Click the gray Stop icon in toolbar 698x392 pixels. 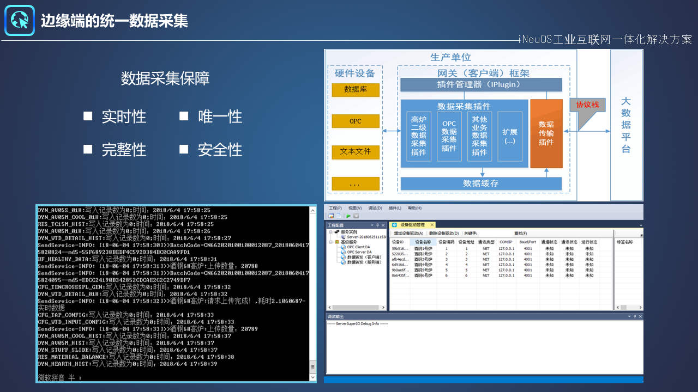click(x=356, y=216)
